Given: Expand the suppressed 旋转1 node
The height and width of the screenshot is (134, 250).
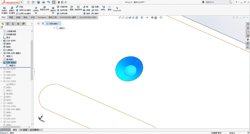Looking at the screenshot, I should click(x=1, y=97).
